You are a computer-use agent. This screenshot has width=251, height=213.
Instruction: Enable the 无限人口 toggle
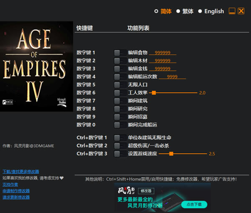coord(120,85)
